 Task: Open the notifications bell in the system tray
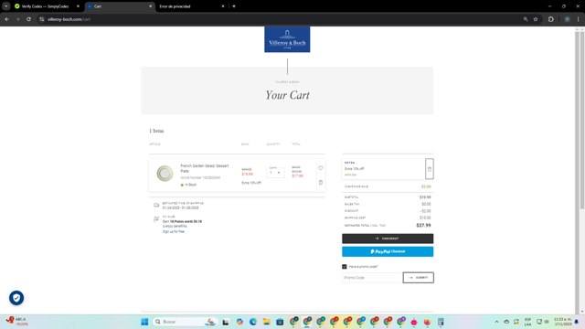coord(577,322)
